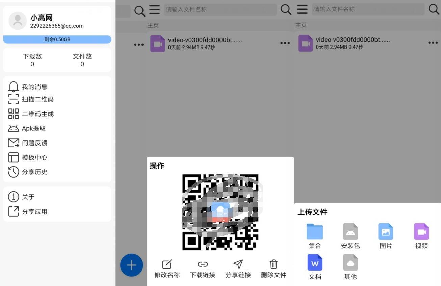Click the 下载链接 link icon
Screen dimensions: 441x286
tap(203, 264)
